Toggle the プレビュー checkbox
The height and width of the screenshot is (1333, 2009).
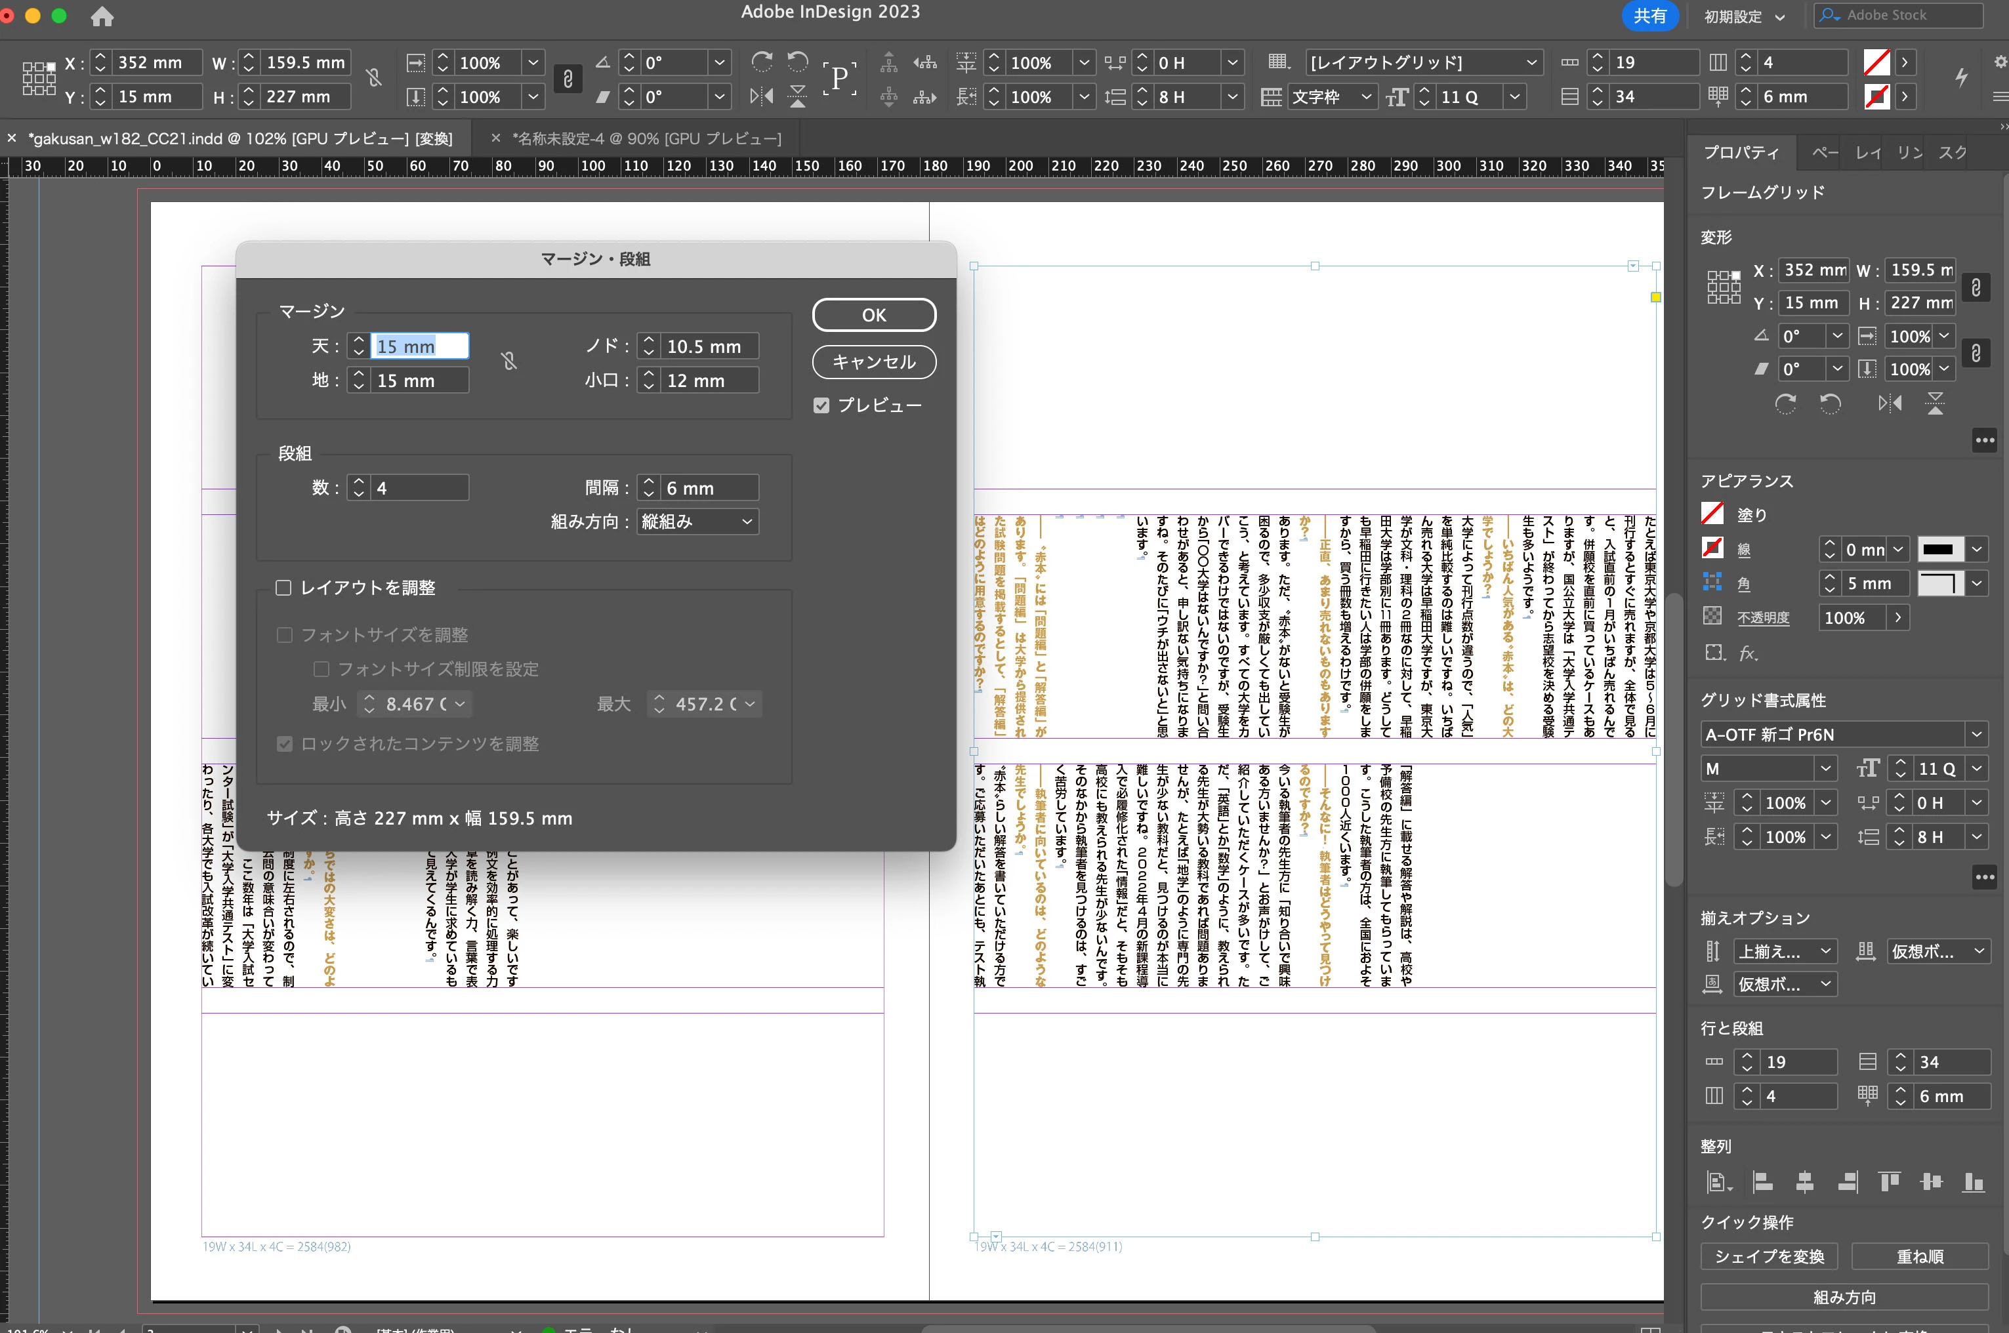point(821,405)
